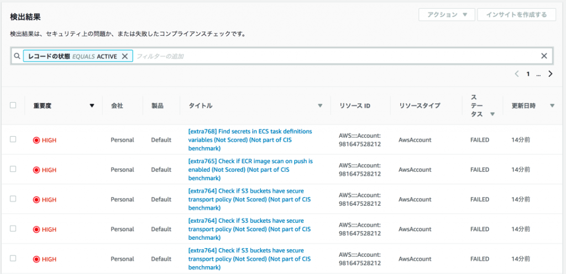Go to the previous results page
The width and height of the screenshot is (566, 274).
(x=517, y=74)
